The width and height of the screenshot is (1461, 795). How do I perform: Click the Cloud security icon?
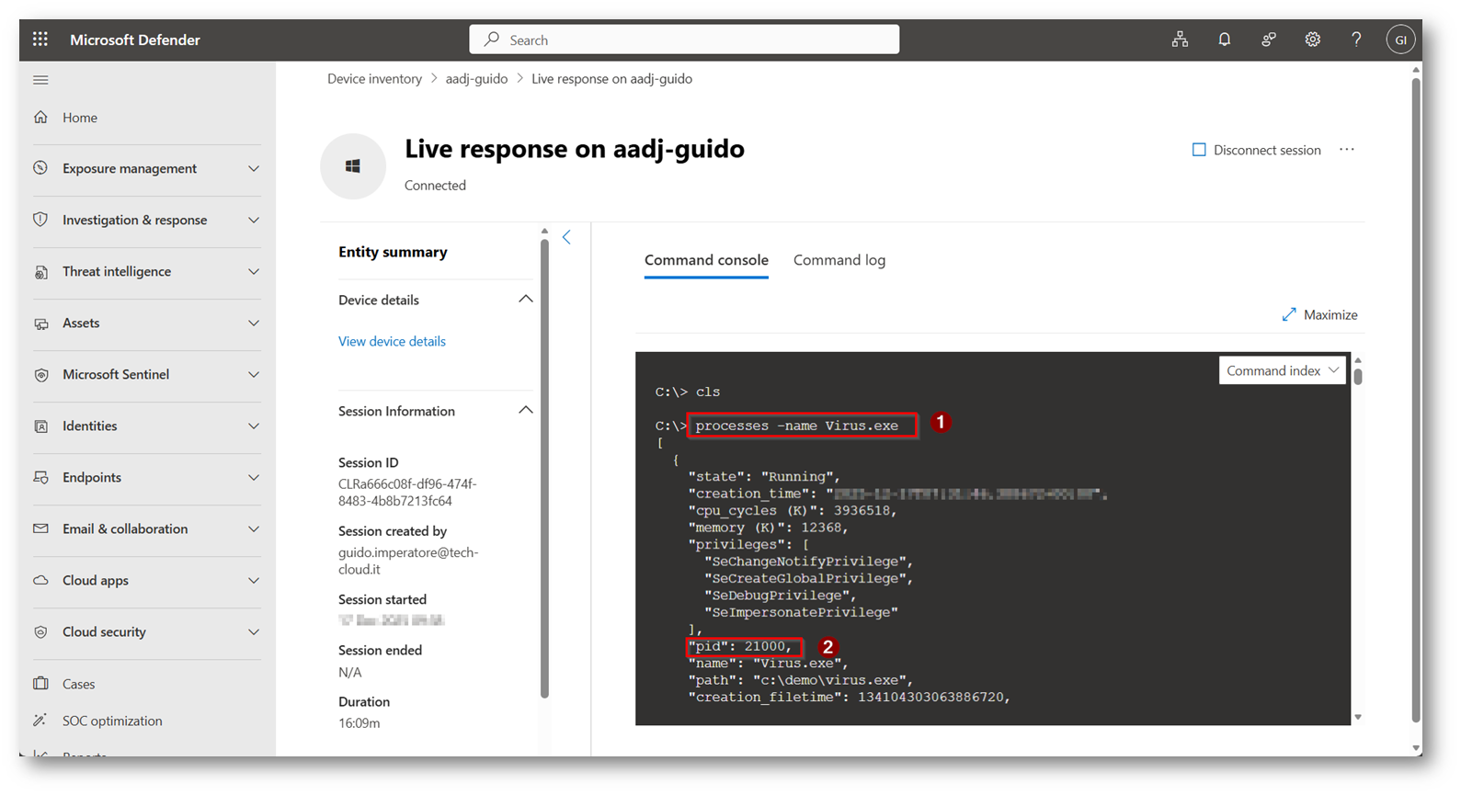[40, 631]
